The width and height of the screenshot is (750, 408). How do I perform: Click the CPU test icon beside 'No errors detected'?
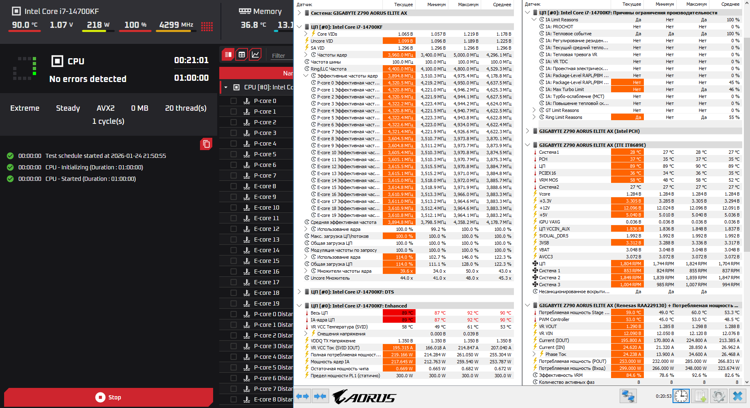57,61
